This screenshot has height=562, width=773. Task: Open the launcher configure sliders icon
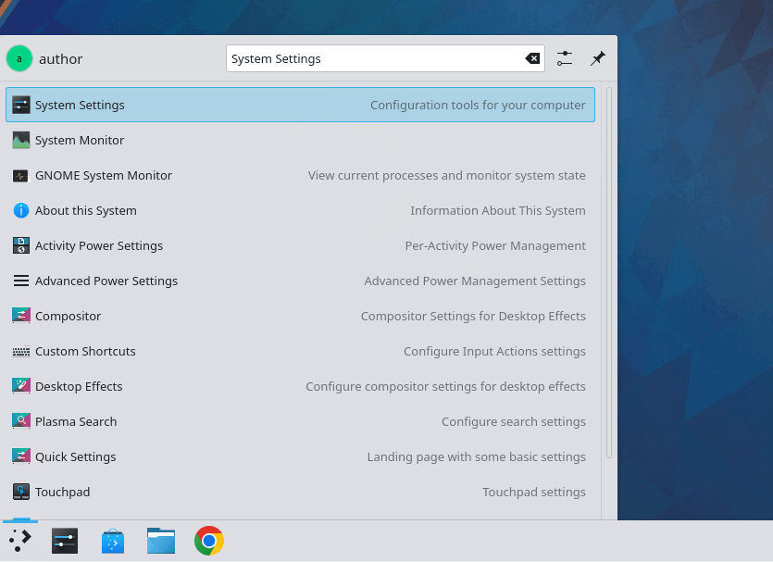coord(565,58)
